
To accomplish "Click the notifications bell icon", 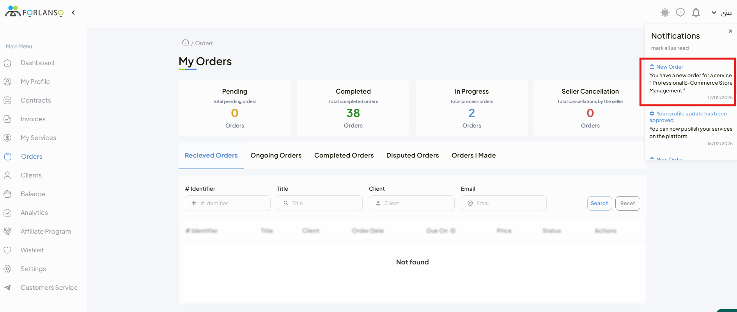I will coord(696,13).
